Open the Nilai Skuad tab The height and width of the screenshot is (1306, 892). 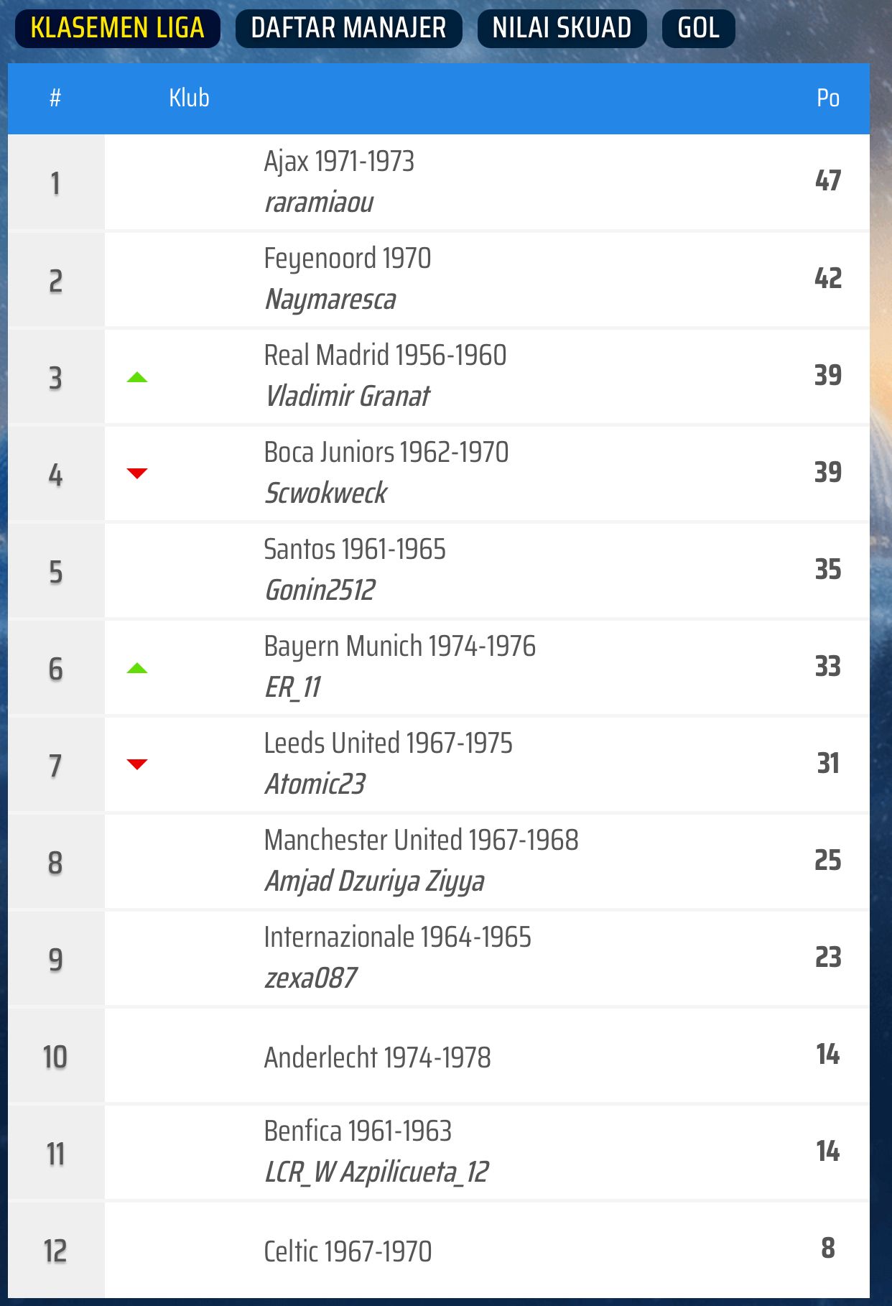pyautogui.click(x=562, y=28)
